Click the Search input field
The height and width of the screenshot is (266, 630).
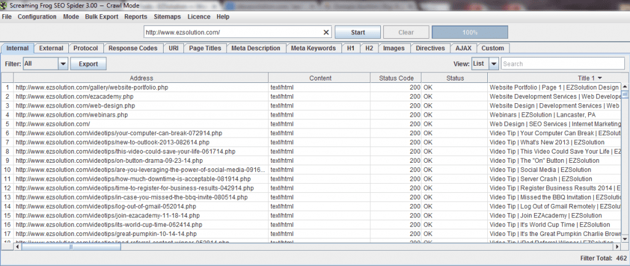click(562, 64)
